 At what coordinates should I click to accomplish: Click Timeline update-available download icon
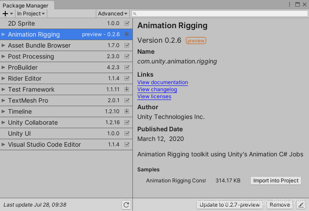pos(127,111)
